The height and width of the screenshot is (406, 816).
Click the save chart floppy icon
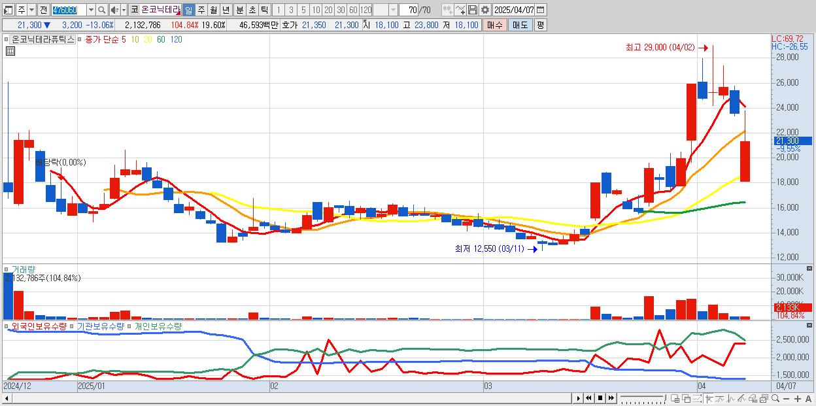point(473,10)
